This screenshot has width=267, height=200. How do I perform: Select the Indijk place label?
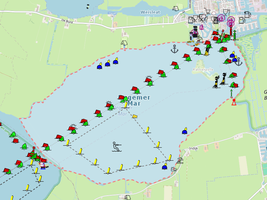[x=194, y=148]
